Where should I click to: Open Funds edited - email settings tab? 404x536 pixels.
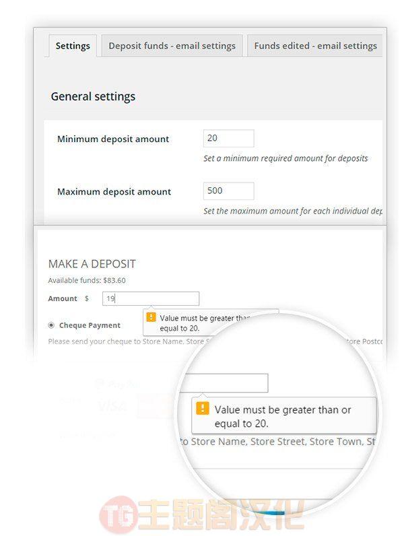coord(315,46)
